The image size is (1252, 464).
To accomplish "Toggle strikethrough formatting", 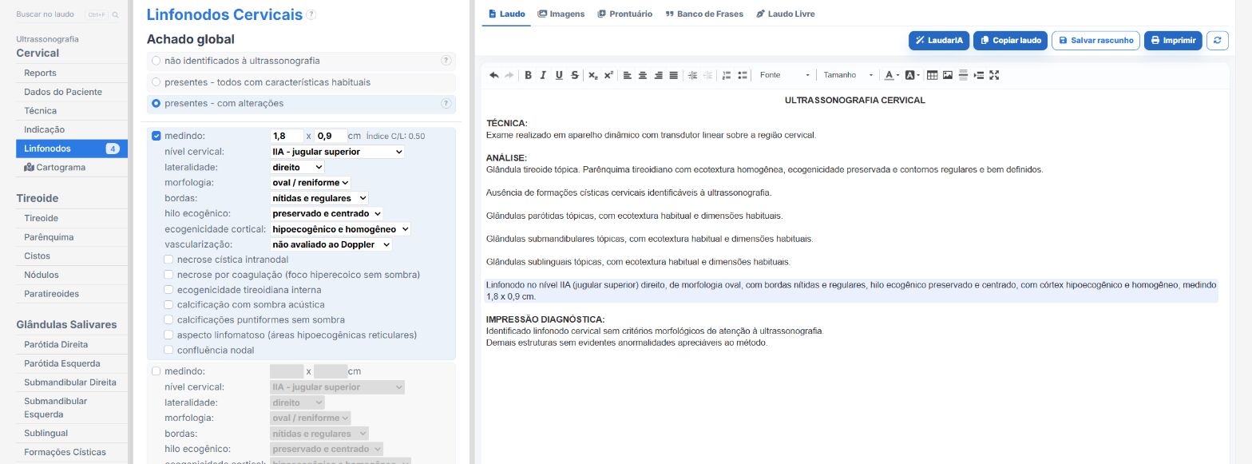I will [x=575, y=75].
